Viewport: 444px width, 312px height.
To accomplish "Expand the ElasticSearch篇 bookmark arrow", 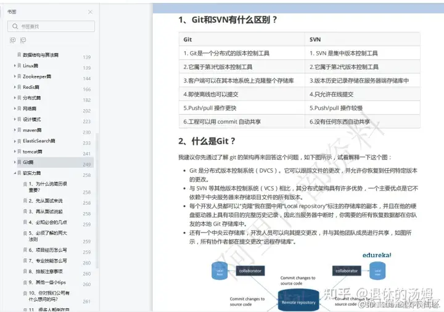I will click(x=15, y=141).
